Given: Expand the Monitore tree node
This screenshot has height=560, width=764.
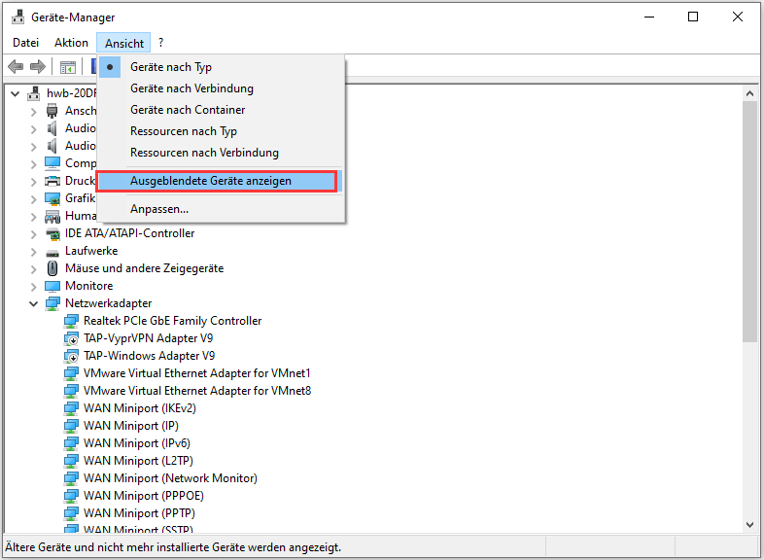Looking at the screenshot, I should 34,286.
